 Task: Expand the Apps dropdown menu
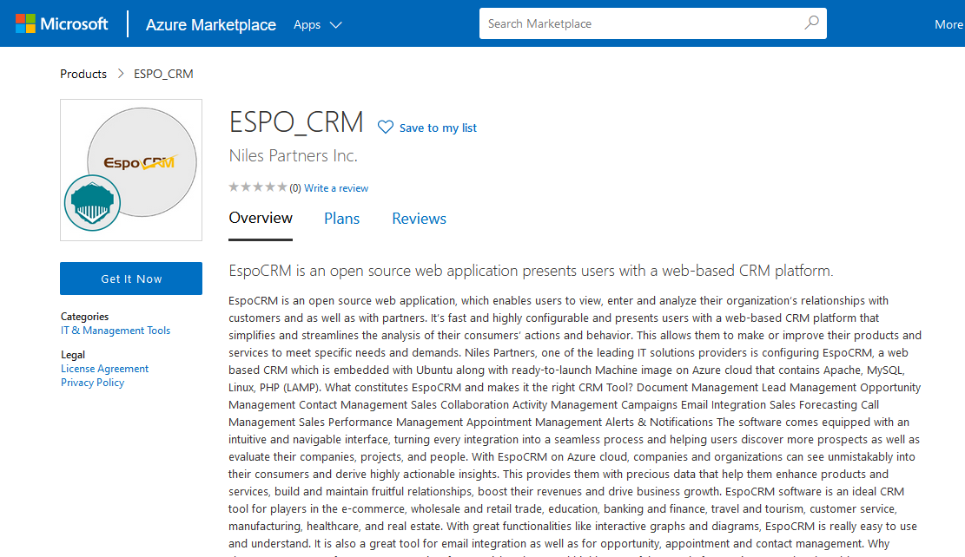pyautogui.click(x=317, y=24)
